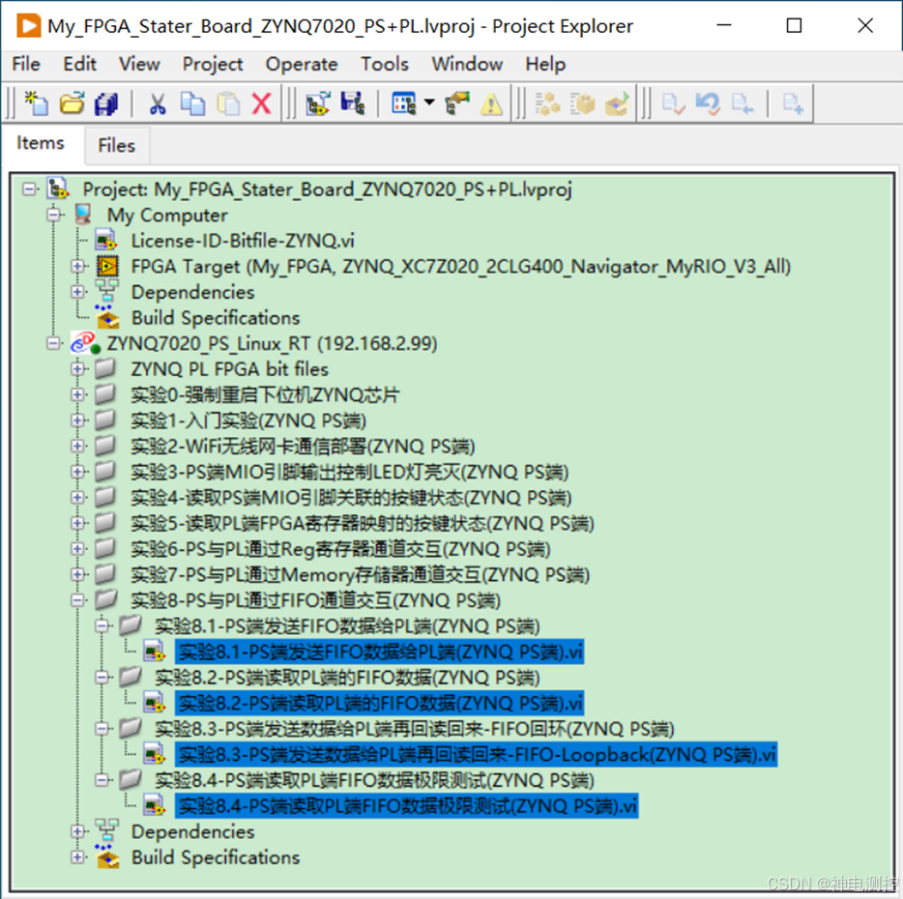Expand Dependencies under ZYNQ7020_PS_Linux_RT
Image resolution: width=903 pixels, height=899 pixels.
(77, 831)
